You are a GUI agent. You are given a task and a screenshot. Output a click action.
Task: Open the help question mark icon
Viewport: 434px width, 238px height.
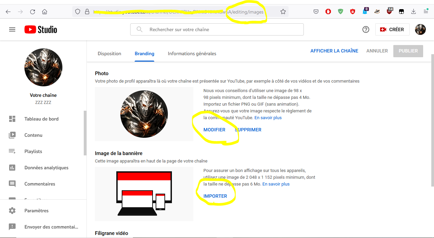[366, 29]
